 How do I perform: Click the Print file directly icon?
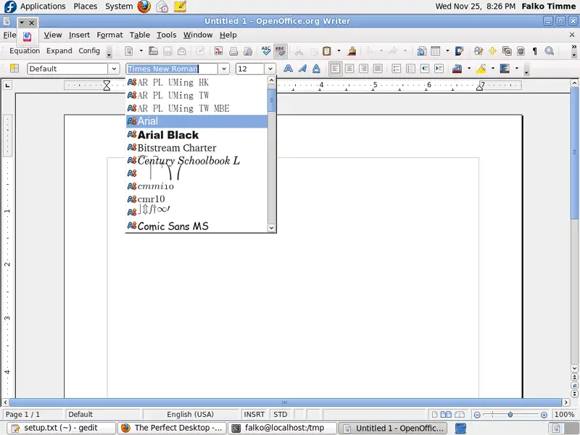click(x=233, y=51)
